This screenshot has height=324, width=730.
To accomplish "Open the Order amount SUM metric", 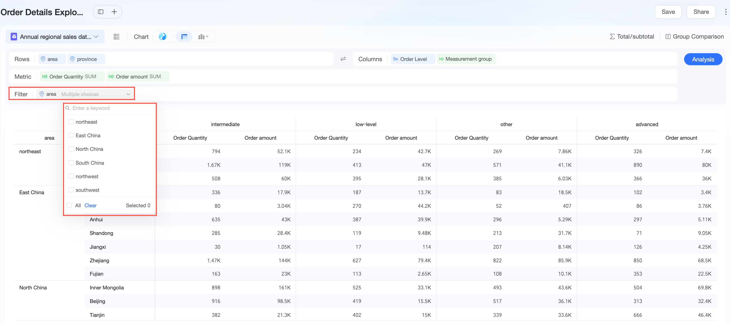I will coord(138,77).
